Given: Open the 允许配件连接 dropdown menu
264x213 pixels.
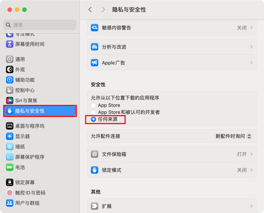Looking at the screenshot, I should pyautogui.click(x=233, y=136).
